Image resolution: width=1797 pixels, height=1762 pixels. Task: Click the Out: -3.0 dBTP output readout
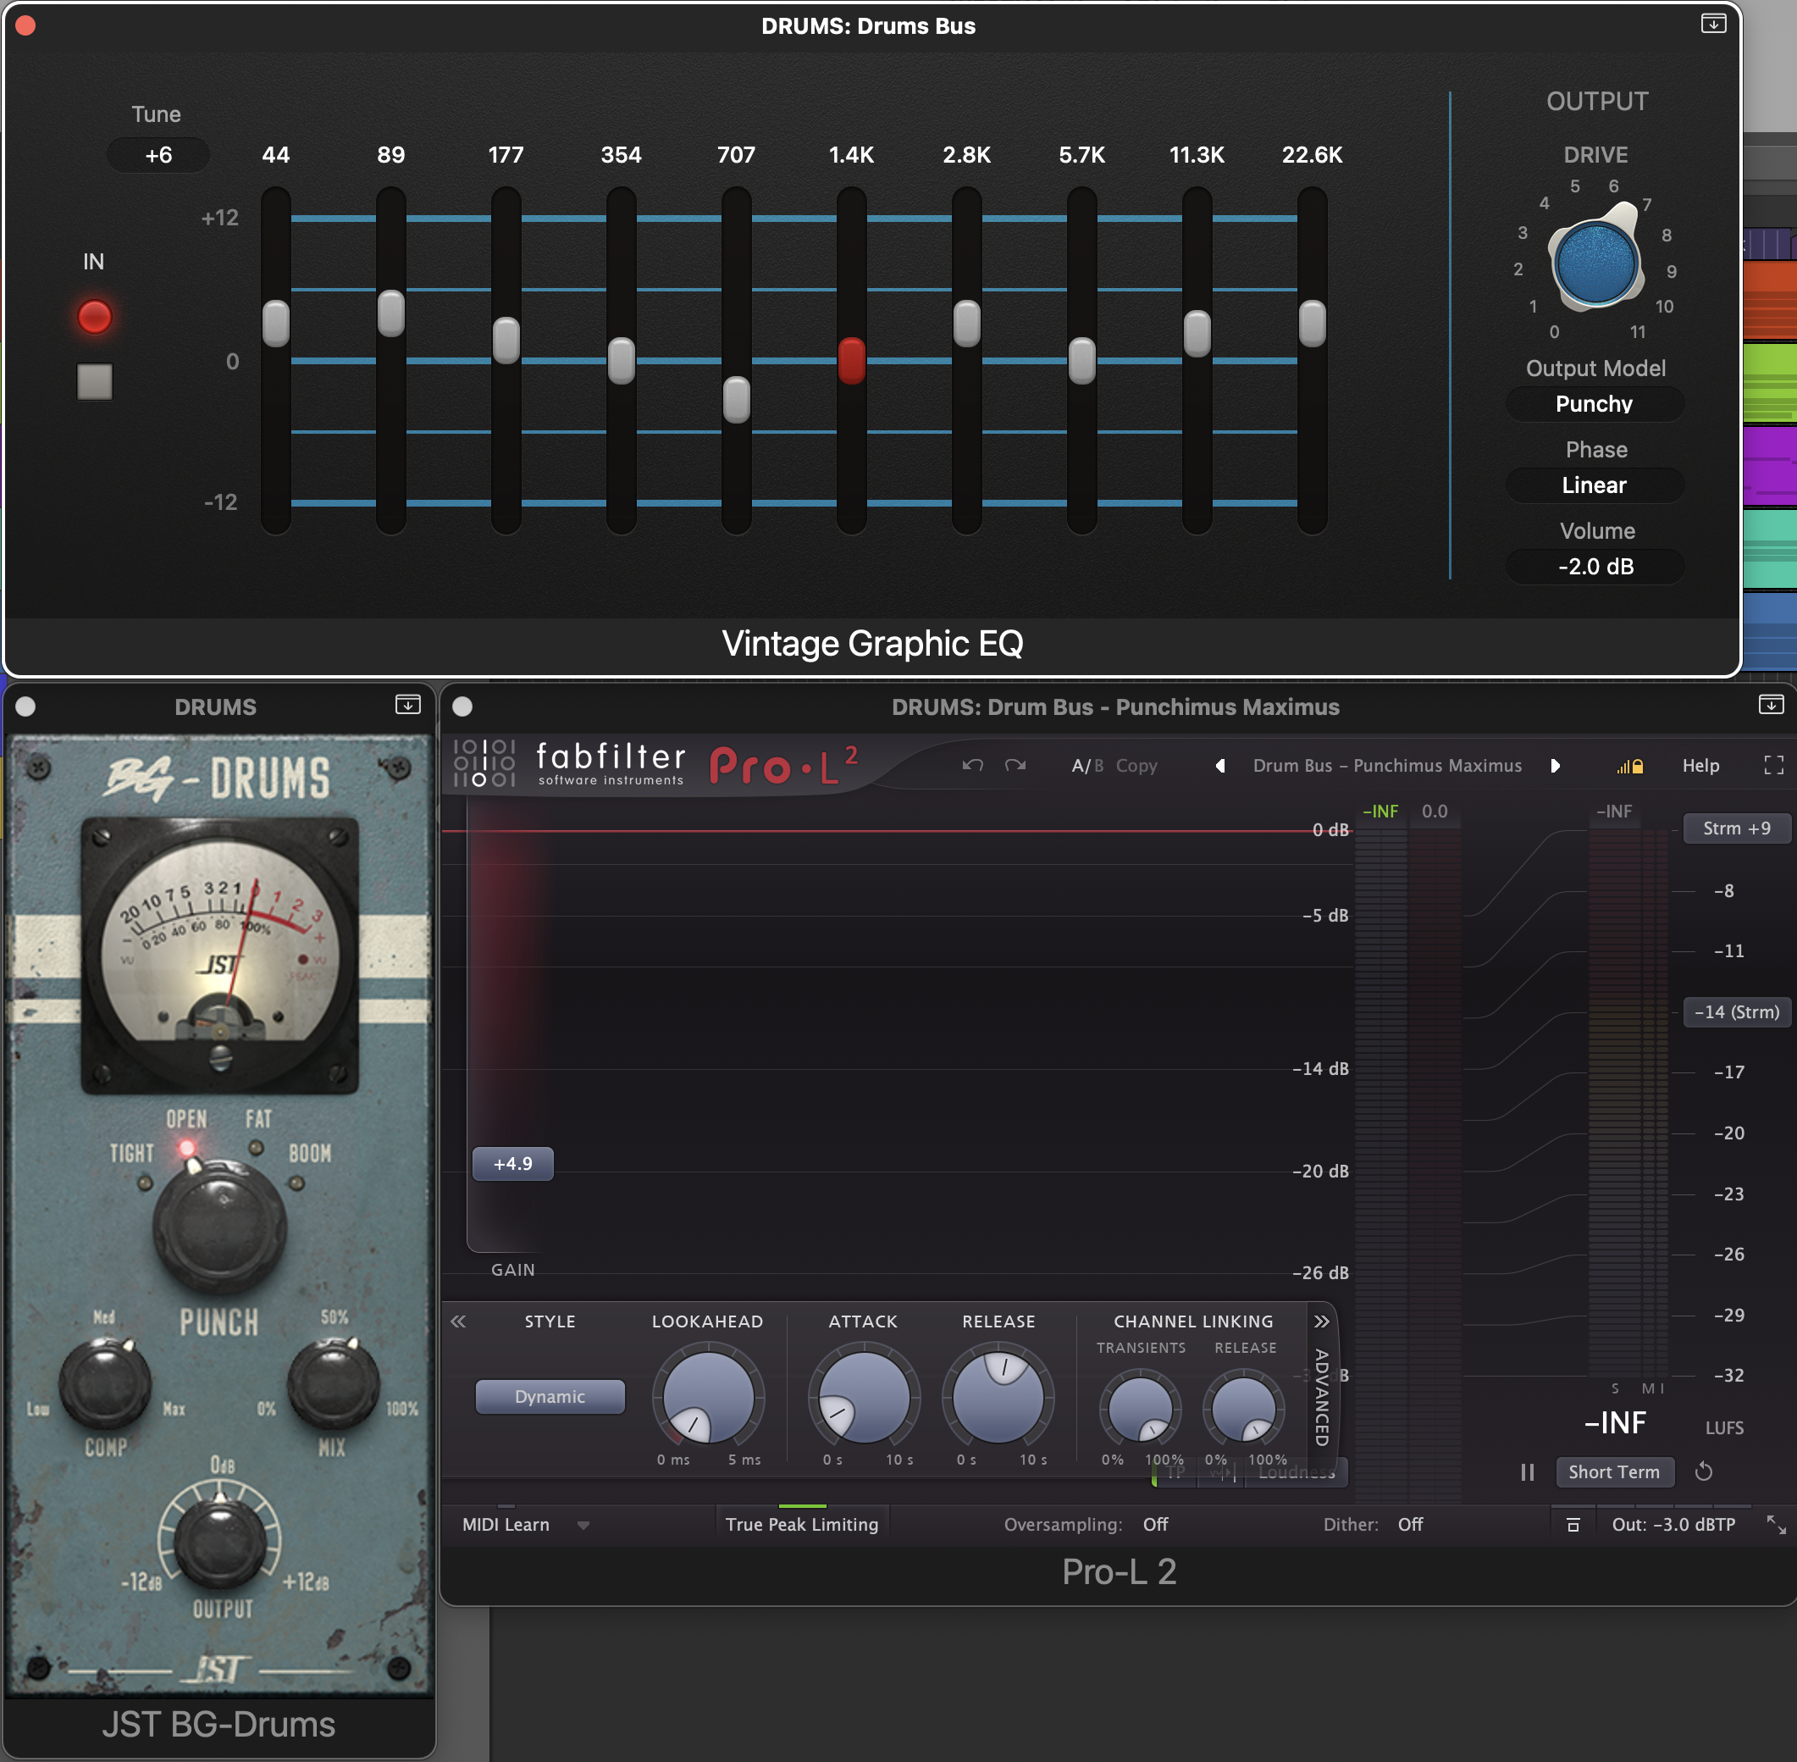pos(1674,1524)
